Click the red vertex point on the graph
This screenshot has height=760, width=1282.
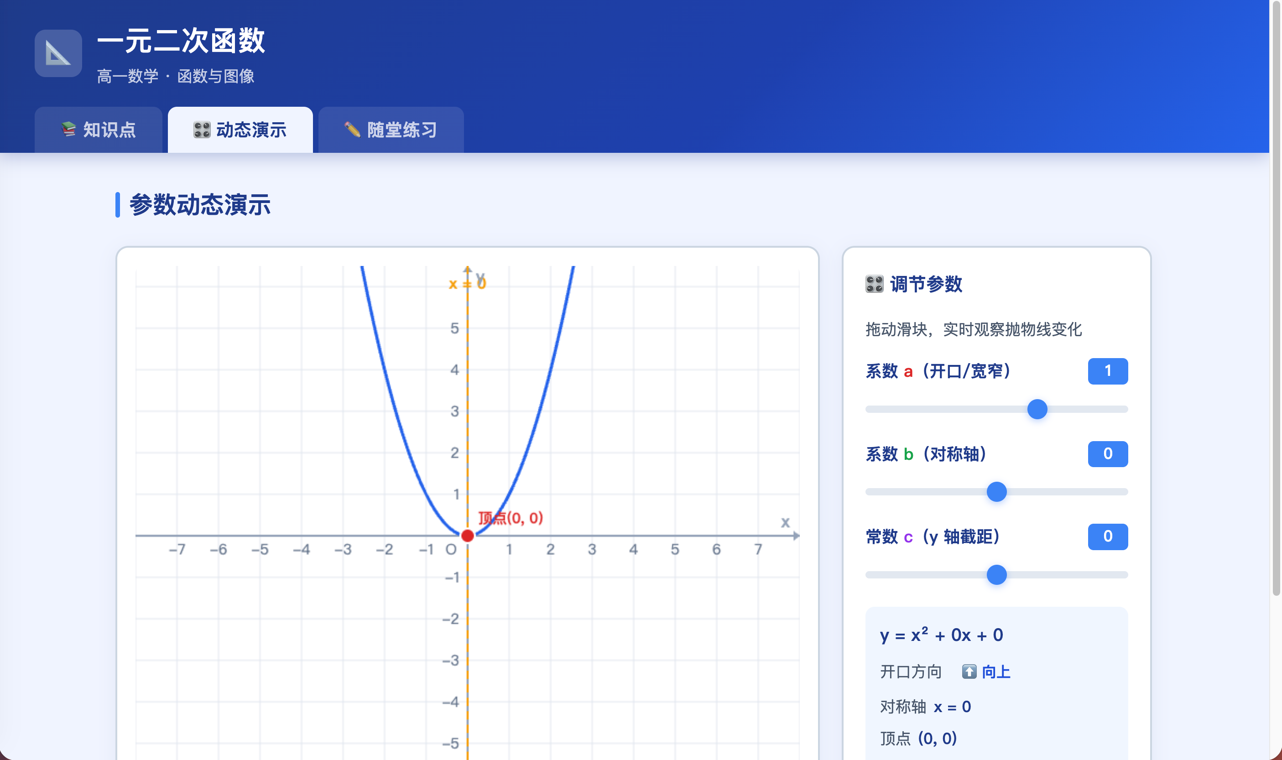coord(467,536)
